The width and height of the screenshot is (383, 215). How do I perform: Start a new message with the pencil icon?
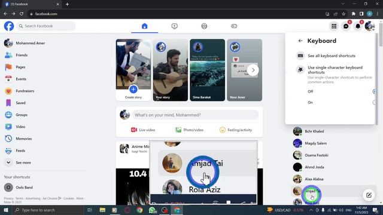pyautogui.click(x=369, y=195)
